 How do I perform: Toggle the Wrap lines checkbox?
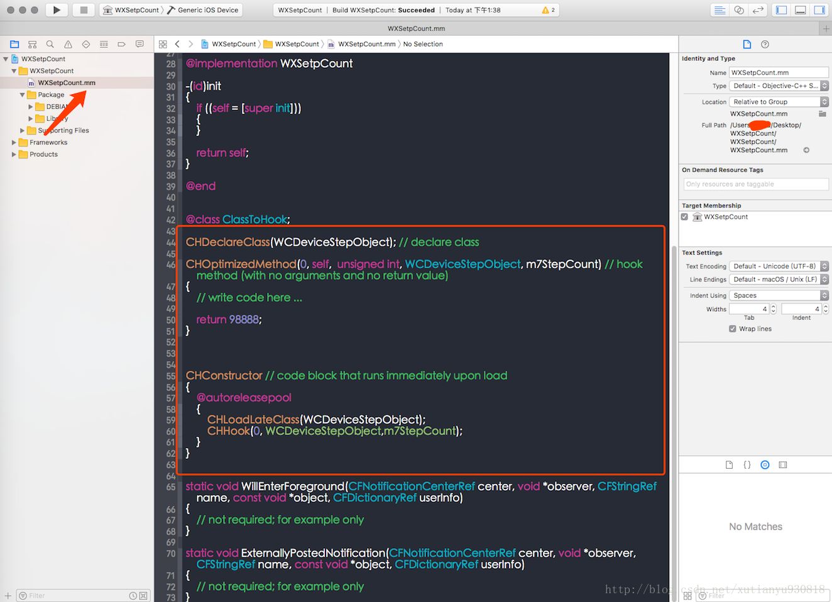733,329
